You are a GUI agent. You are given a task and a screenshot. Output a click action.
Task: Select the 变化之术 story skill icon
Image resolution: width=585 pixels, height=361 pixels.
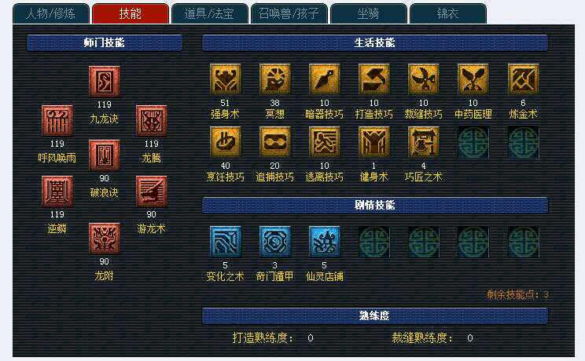click(225, 242)
